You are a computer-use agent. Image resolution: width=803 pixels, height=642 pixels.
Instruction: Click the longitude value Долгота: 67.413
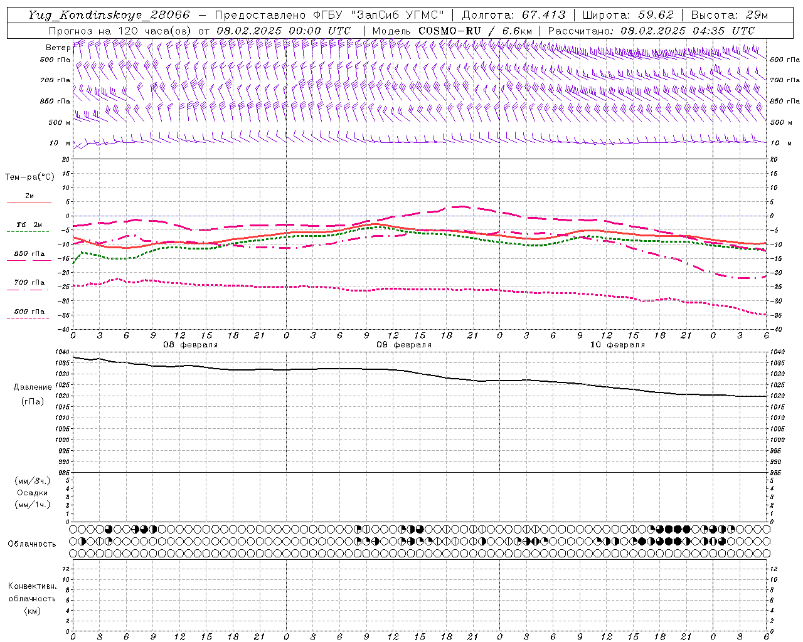[513, 15]
